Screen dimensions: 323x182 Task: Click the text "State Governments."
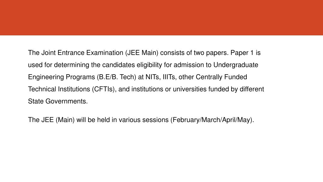tap(58, 101)
